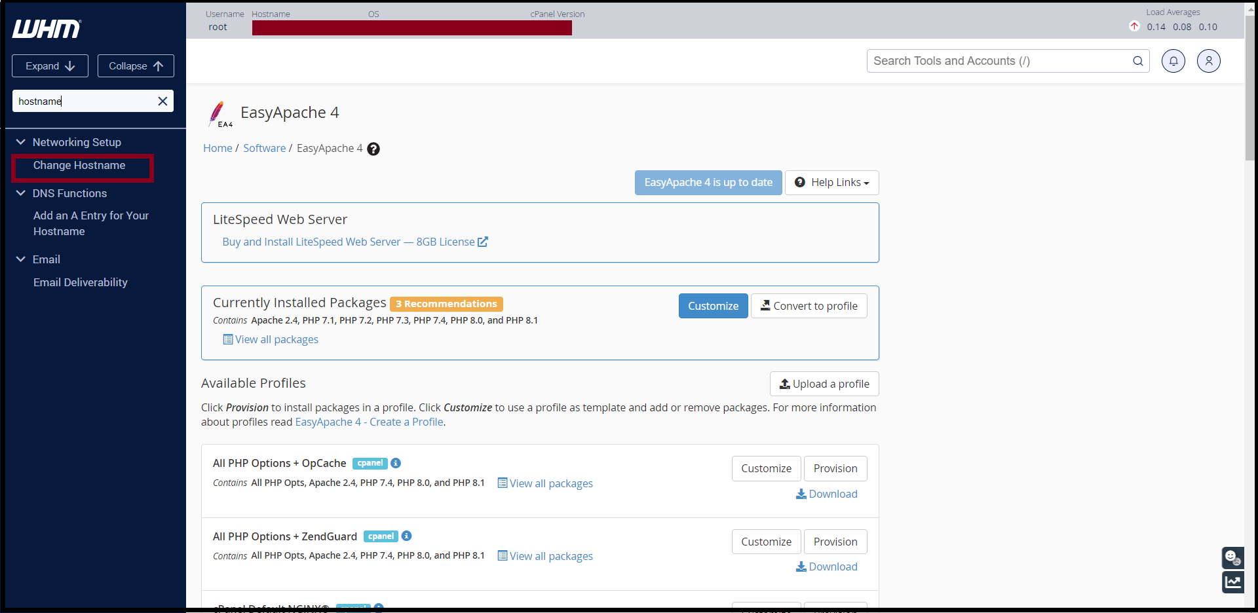
Task: Click the cpanel tag on ZendGuard profile
Action: tap(381, 536)
